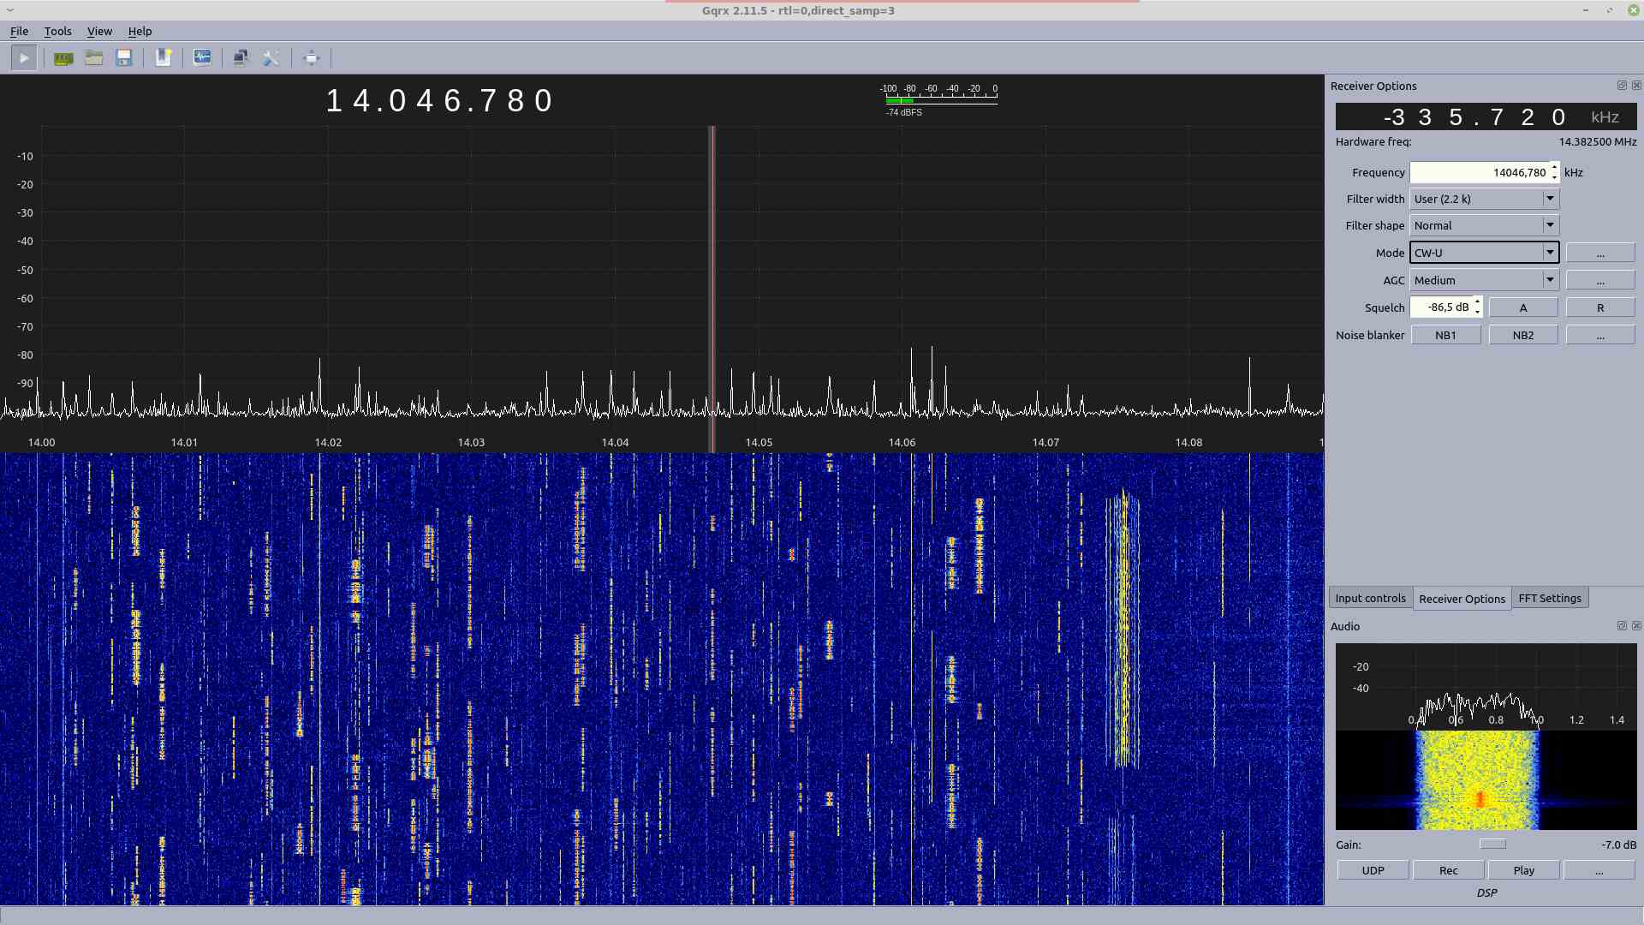Switch to the FFT Settings tab

1549,598
